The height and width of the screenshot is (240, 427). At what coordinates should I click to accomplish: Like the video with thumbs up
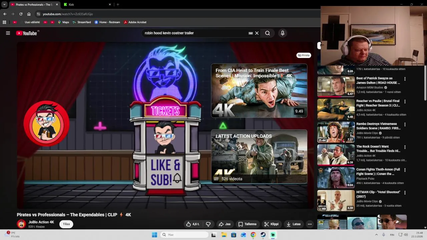pyautogui.click(x=193, y=224)
